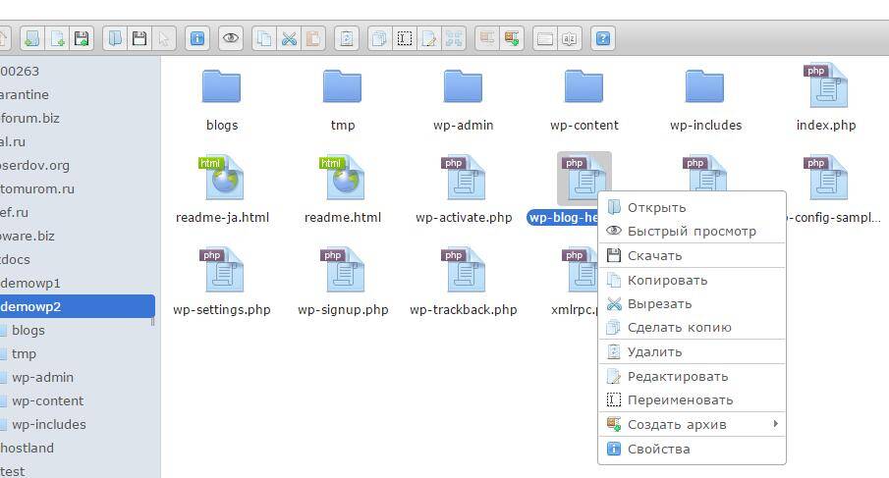Choose Открыть in the context menu
889x478 pixels.
692,208
